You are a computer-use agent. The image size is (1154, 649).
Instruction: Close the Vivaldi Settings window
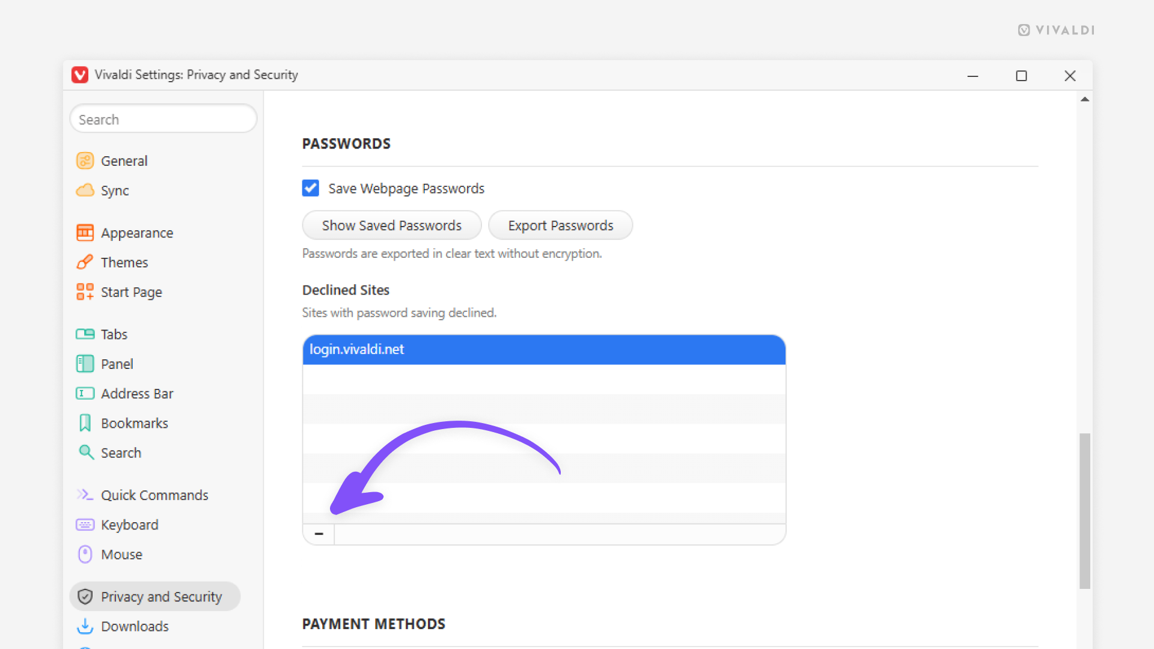pyautogui.click(x=1070, y=76)
